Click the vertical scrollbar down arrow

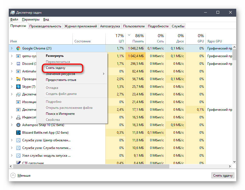(234, 162)
